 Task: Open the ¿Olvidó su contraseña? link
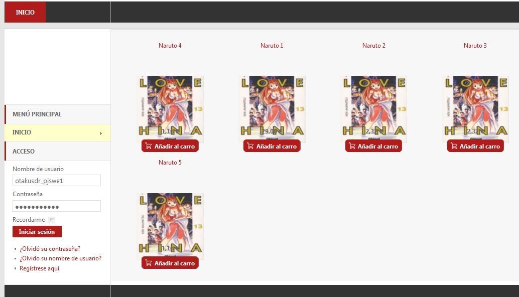click(x=50, y=249)
